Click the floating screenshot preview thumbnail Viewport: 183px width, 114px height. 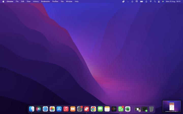coord(172,106)
